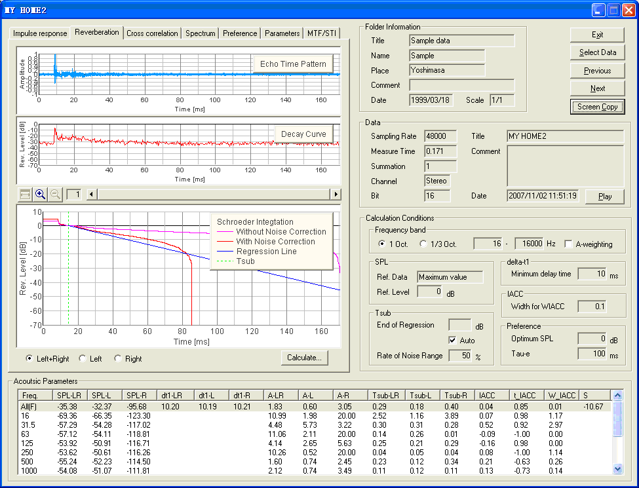This screenshot has width=639, height=488.
Task: Play the recorded sound
Action: [605, 197]
